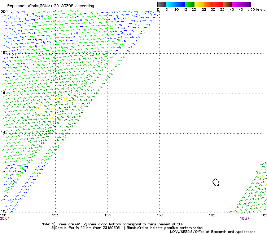Click the brown 35-40 knots color band

point(227,4)
